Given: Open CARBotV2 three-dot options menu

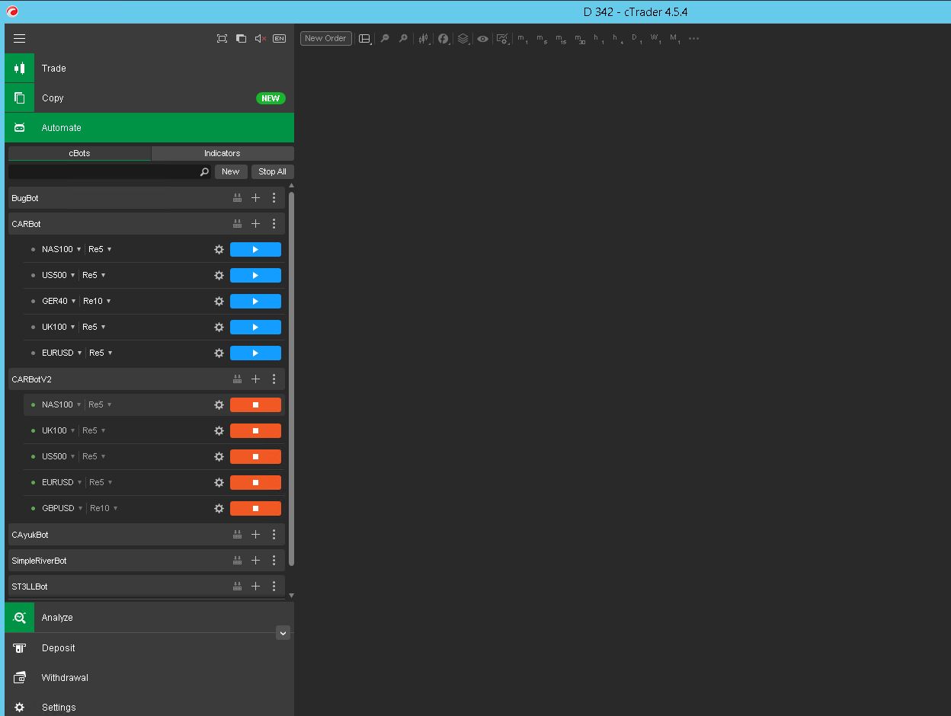Looking at the screenshot, I should click(274, 379).
